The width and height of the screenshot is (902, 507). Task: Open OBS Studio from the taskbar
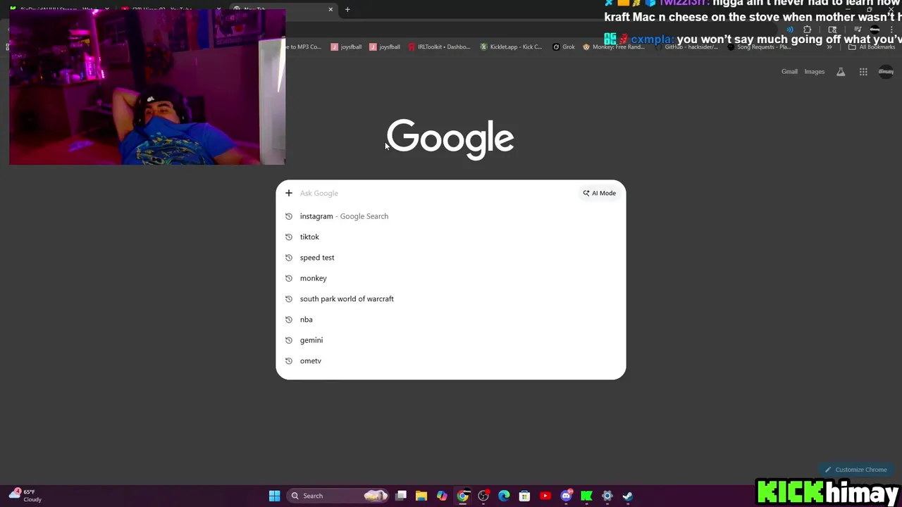tap(483, 496)
